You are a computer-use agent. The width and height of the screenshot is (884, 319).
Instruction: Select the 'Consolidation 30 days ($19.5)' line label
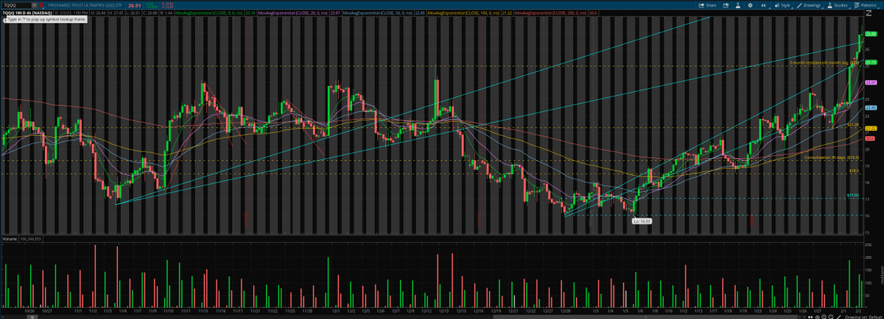pos(832,157)
